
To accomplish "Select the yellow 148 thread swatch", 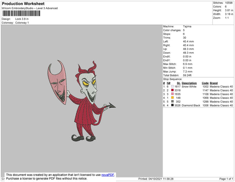I will tap(172, 98).
